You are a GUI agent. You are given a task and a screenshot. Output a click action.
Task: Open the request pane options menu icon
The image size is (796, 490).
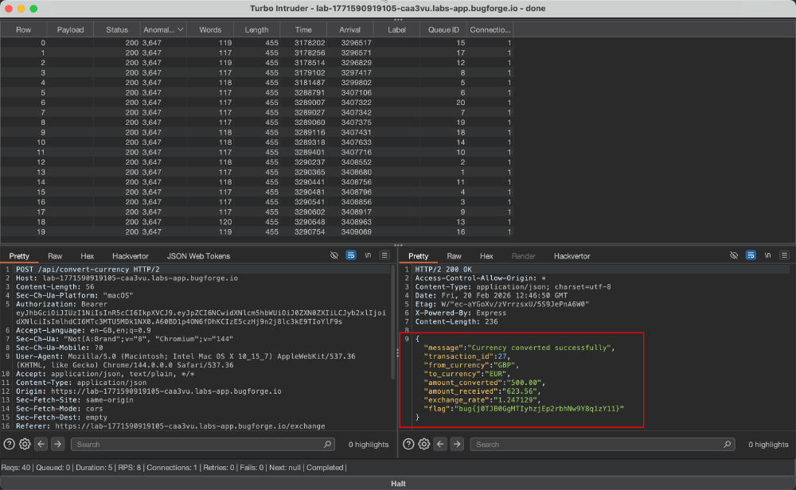click(x=384, y=255)
